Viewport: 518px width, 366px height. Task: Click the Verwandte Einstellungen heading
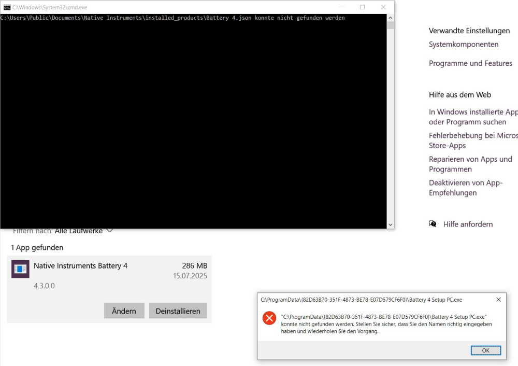[x=469, y=31]
